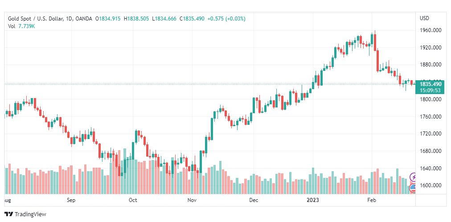
Task: Select the Vol 7.739K indicator legend
Action: pyautogui.click(x=21, y=26)
